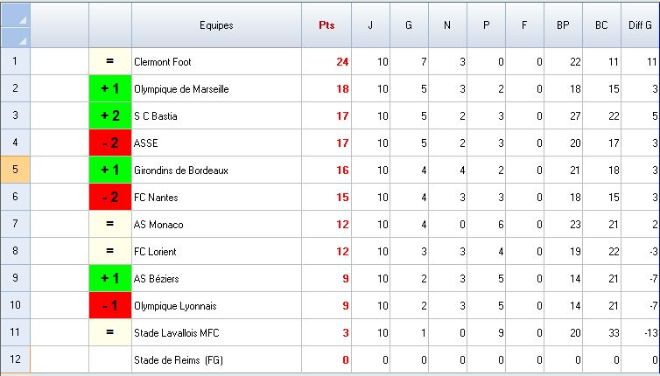Click the green +2 S C Bastia indicator
Viewport: 660px width, 376px height.
coord(110,116)
